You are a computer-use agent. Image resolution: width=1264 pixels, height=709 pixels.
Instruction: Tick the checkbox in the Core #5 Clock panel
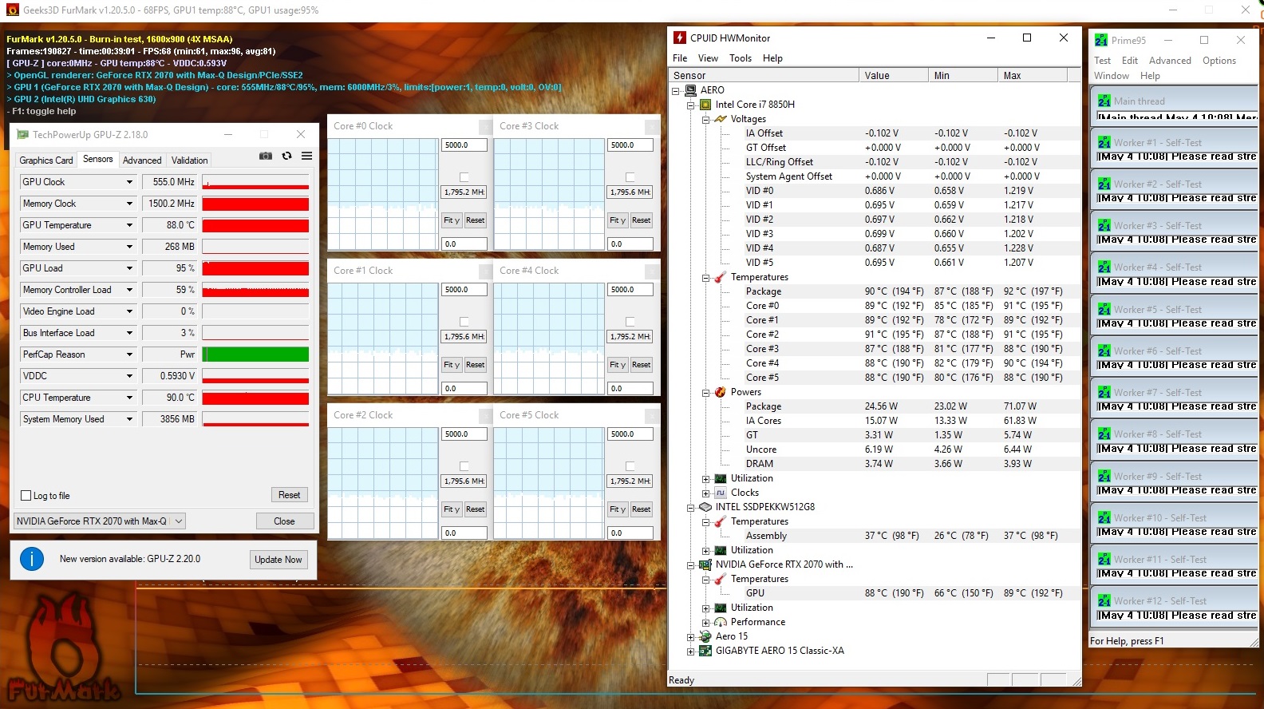click(630, 466)
